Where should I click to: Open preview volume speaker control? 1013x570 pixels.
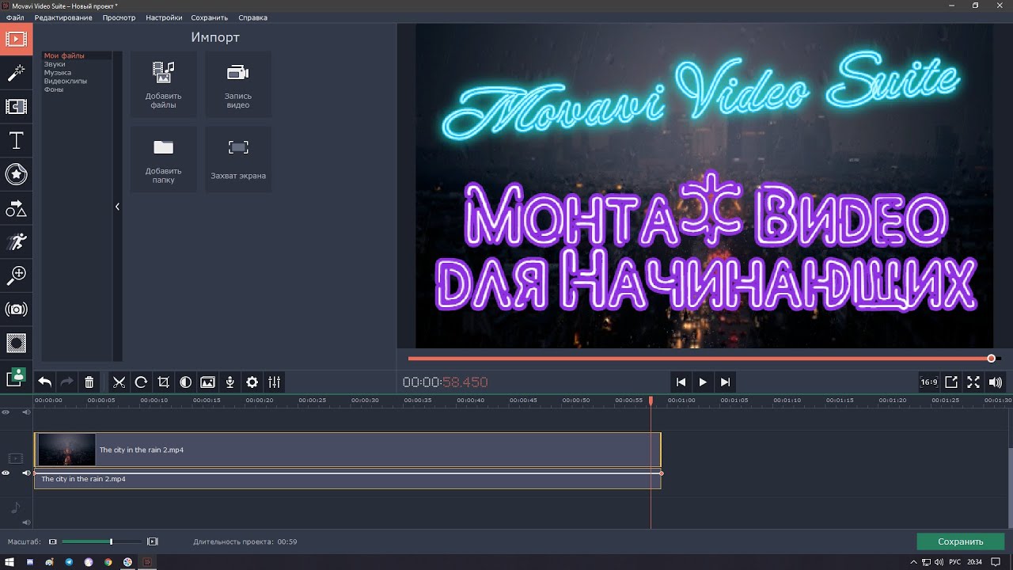(995, 382)
